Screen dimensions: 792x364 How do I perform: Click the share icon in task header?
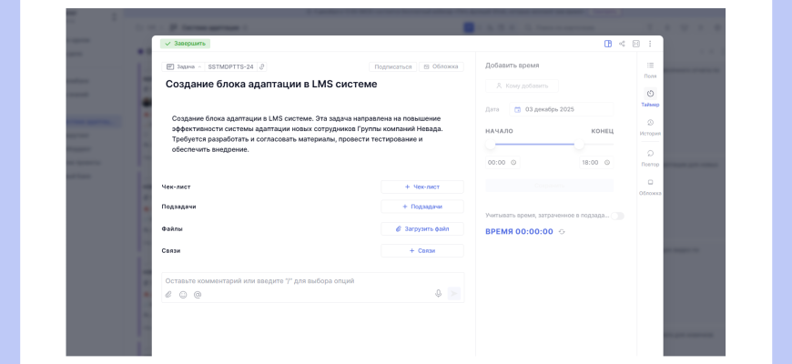tap(622, 44)
